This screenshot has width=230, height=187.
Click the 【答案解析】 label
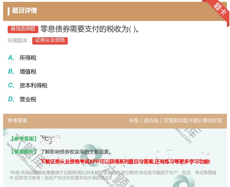coord(24,152)
